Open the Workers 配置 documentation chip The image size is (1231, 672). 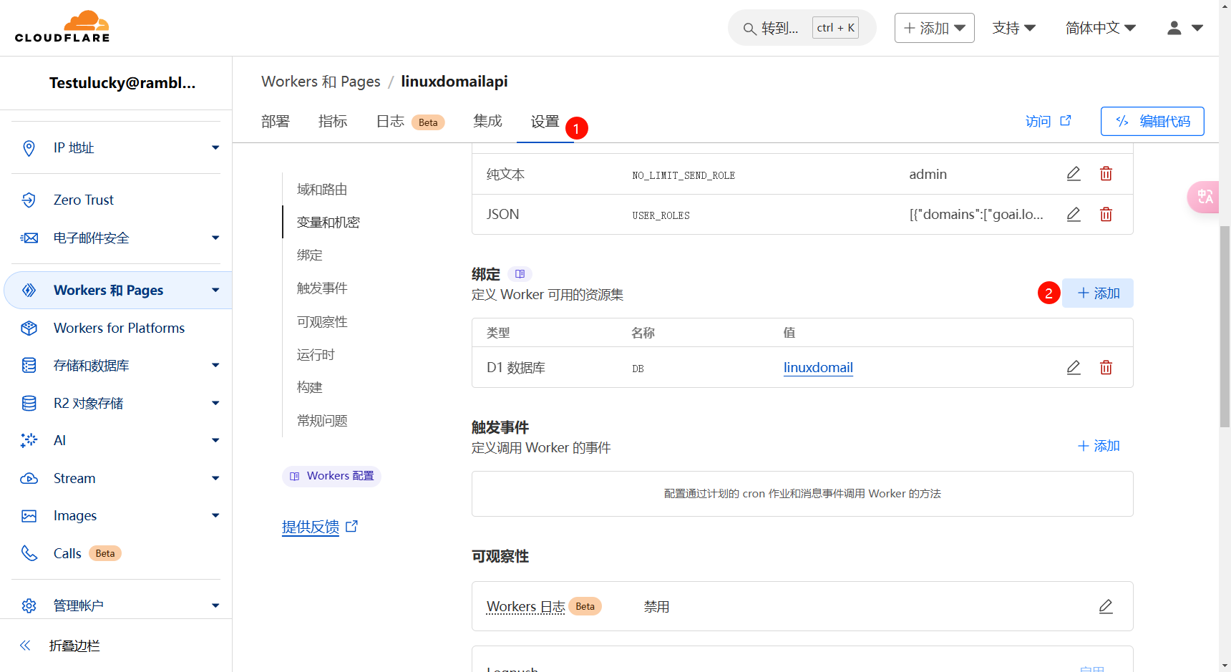point(331,476)
